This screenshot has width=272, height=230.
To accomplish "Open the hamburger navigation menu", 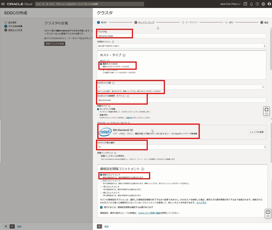I will pyautogui.click(x=3, y=4).
